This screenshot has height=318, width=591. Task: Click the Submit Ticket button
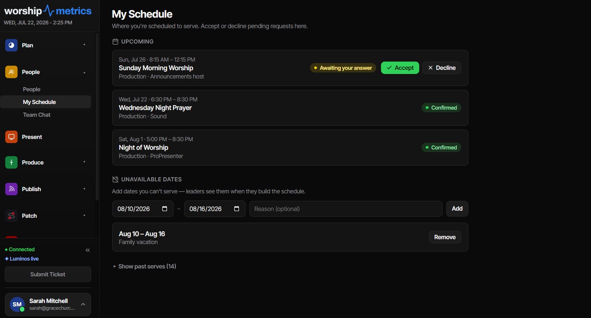48,274
